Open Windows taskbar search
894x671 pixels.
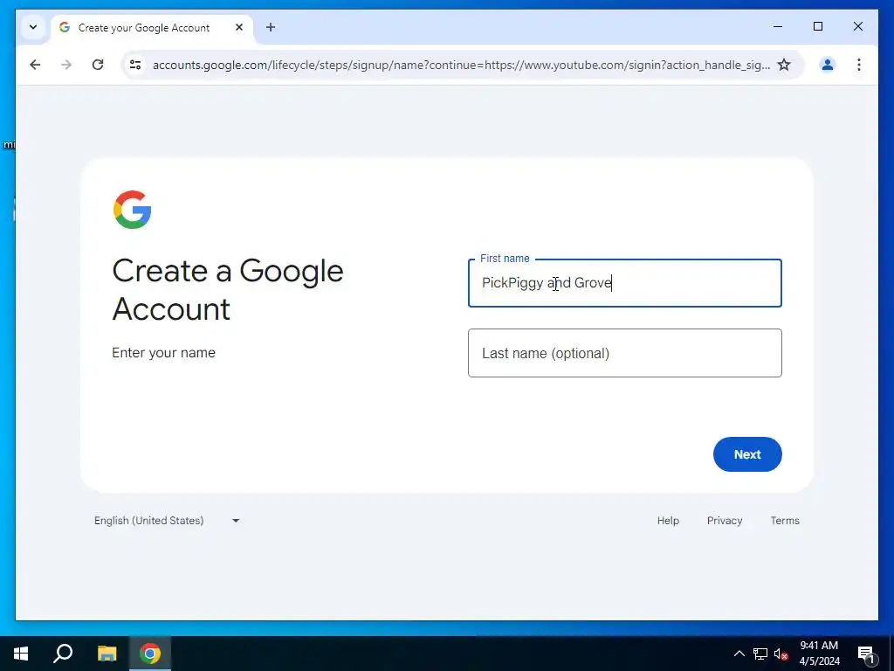(x=63, y=654)
